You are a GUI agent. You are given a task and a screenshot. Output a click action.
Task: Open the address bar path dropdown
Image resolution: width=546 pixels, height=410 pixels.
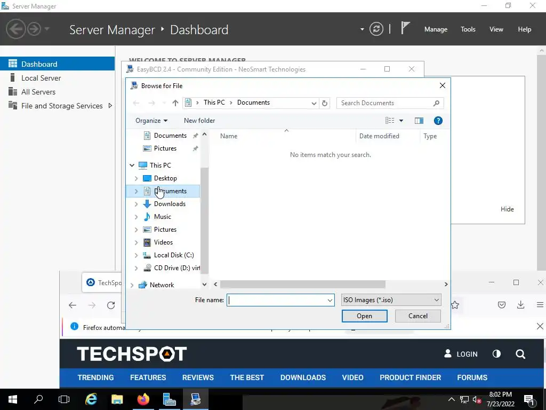point(314,103)
